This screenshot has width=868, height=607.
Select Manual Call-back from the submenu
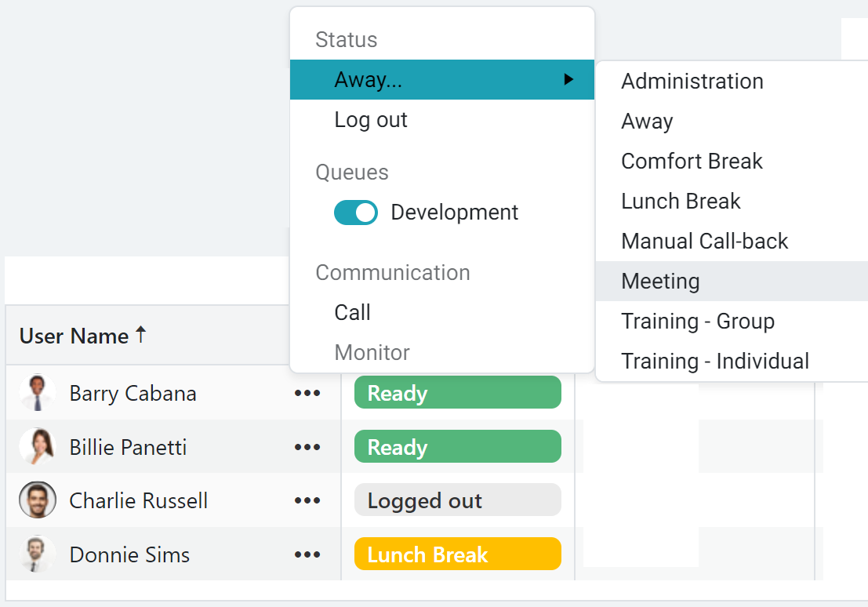pyautogui.click(x=704, y=241)
